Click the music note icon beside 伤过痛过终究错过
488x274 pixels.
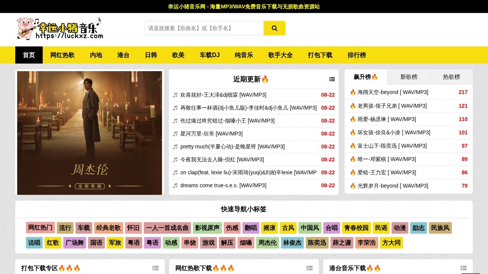(x=175, y=121)
